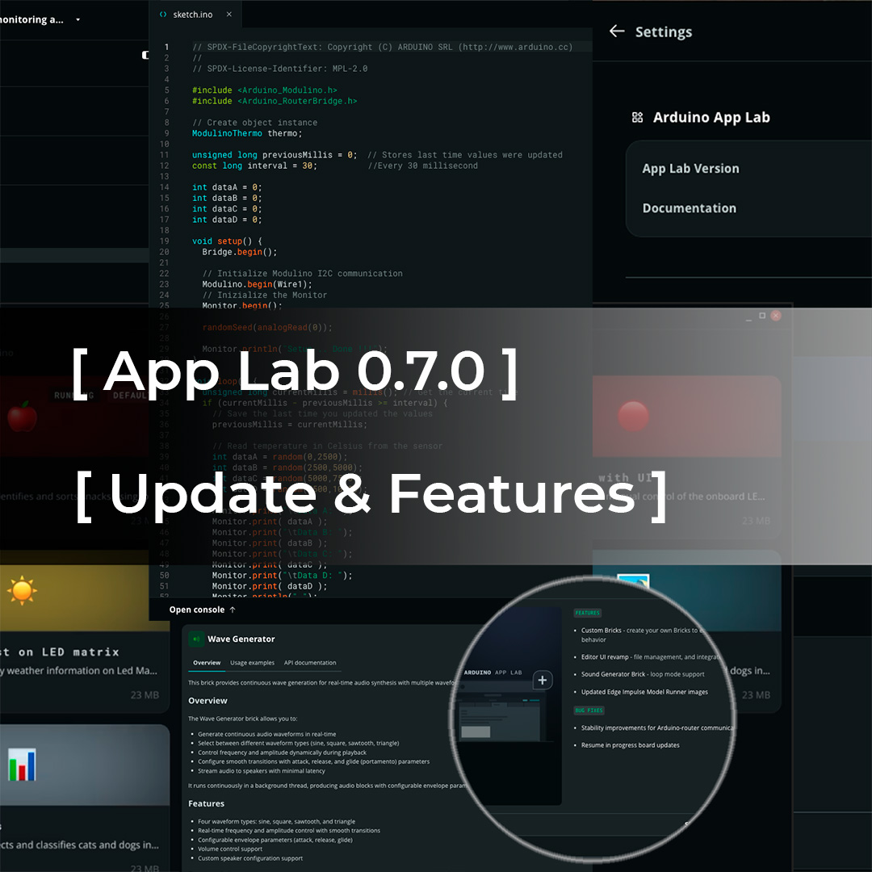Click the Custom Bricks feature entry
The height and width of the screenshot is (872, 872).
tap(644, 635)
